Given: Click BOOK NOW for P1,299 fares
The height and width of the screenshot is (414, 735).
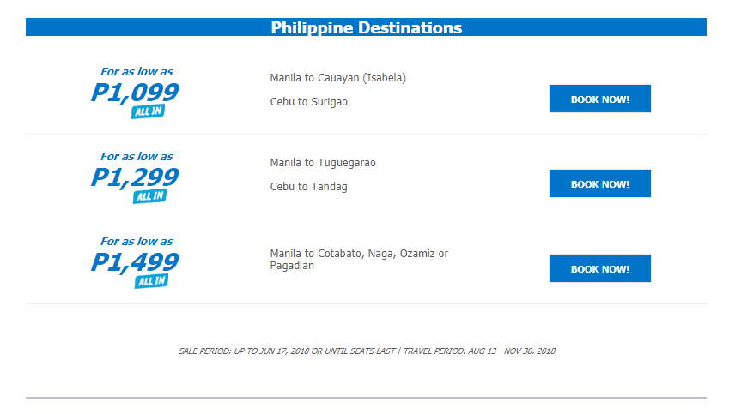Looking at the screenshot, I should point(599,183).
